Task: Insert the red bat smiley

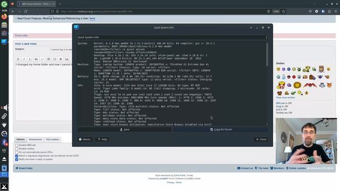Action: point(310,85)
